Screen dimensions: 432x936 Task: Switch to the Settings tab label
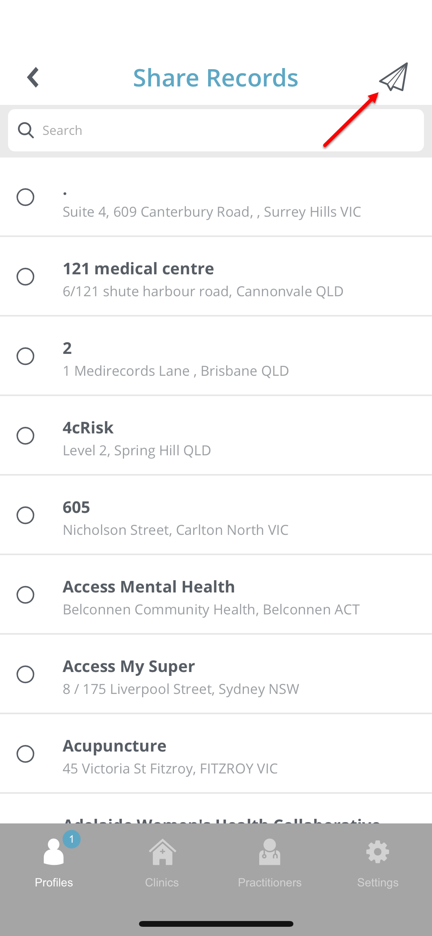[378, 882]
